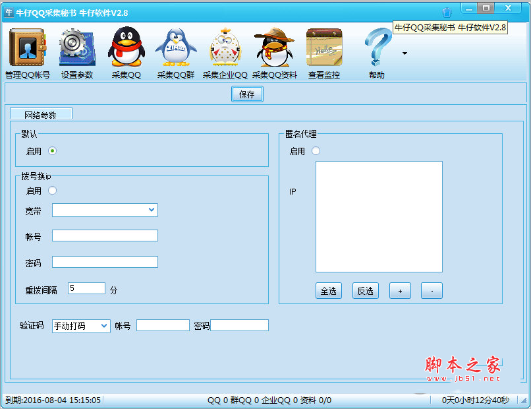The width and height of the screenshot is (531, 409).
Task: Click the 设置参数 gear icon
Action: (x=77, y=48)
